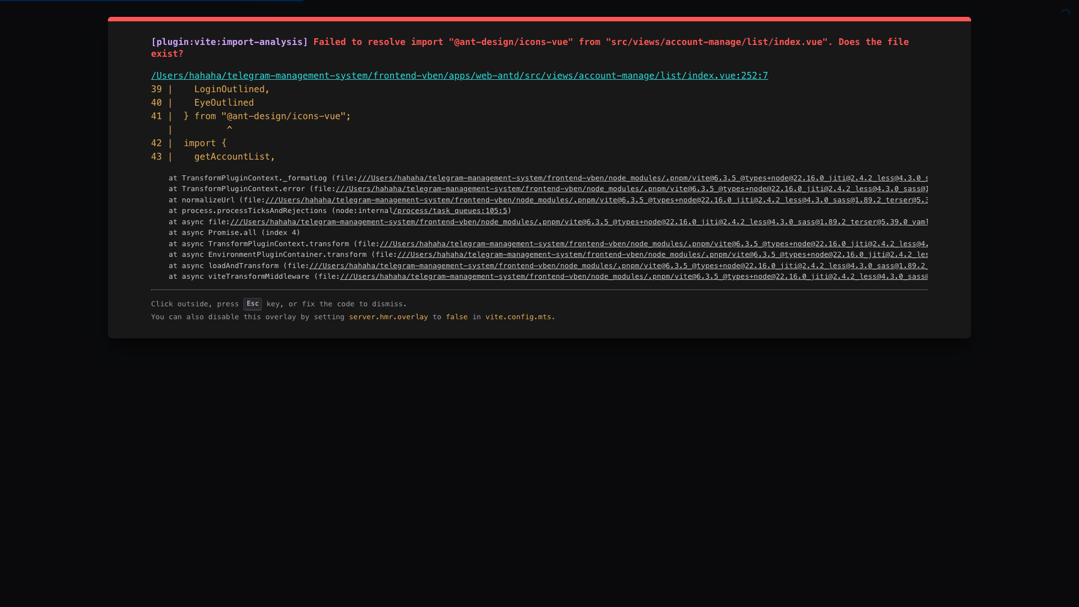Click the 'false' value in the hint text
Viewport: 1079px width, 607px height.
point(456,317)
